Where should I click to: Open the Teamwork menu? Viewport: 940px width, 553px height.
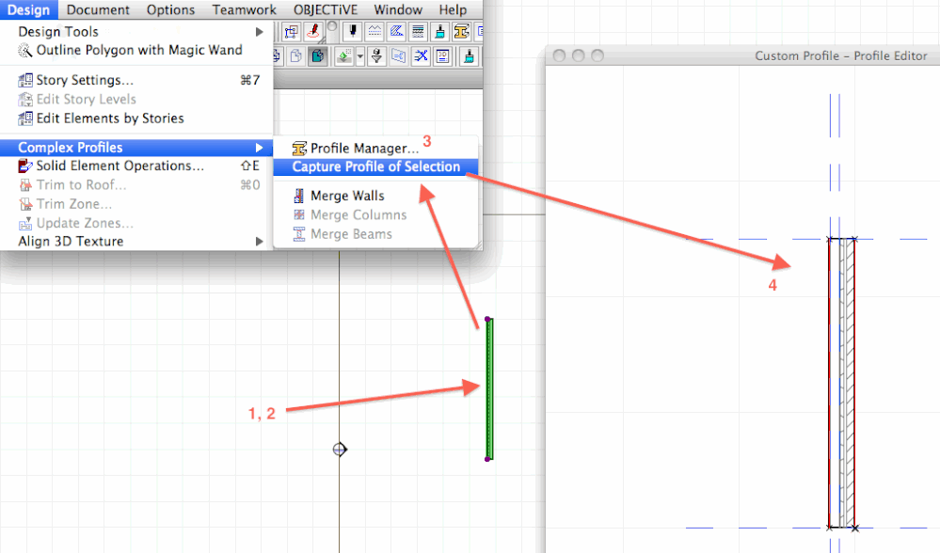click(x=244, y=9)
